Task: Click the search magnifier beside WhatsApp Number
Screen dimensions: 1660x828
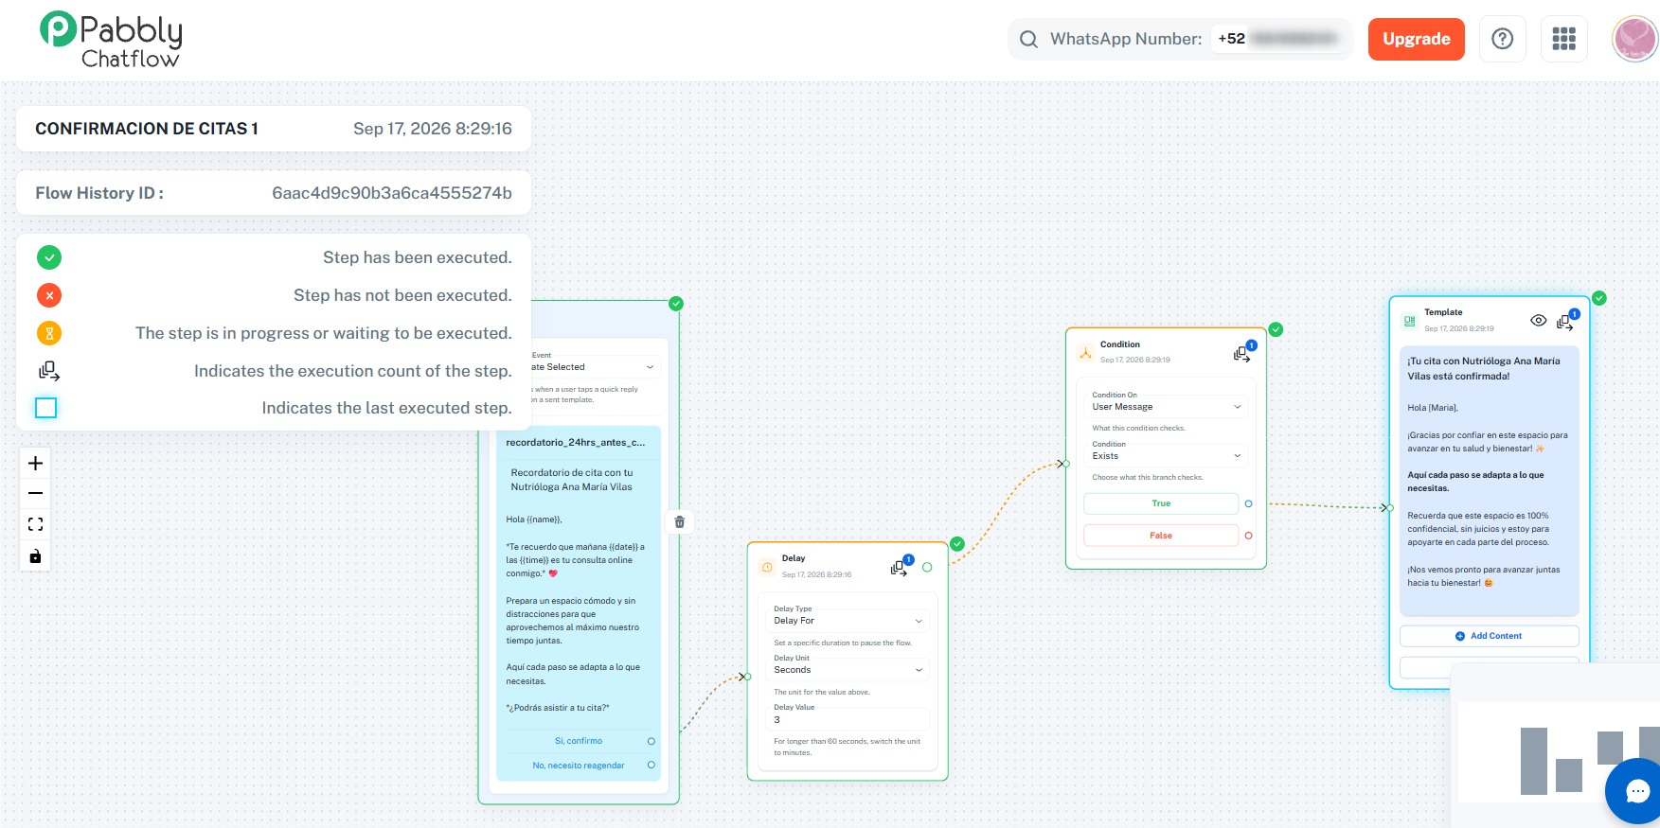Action: [x=1028, y=39]
